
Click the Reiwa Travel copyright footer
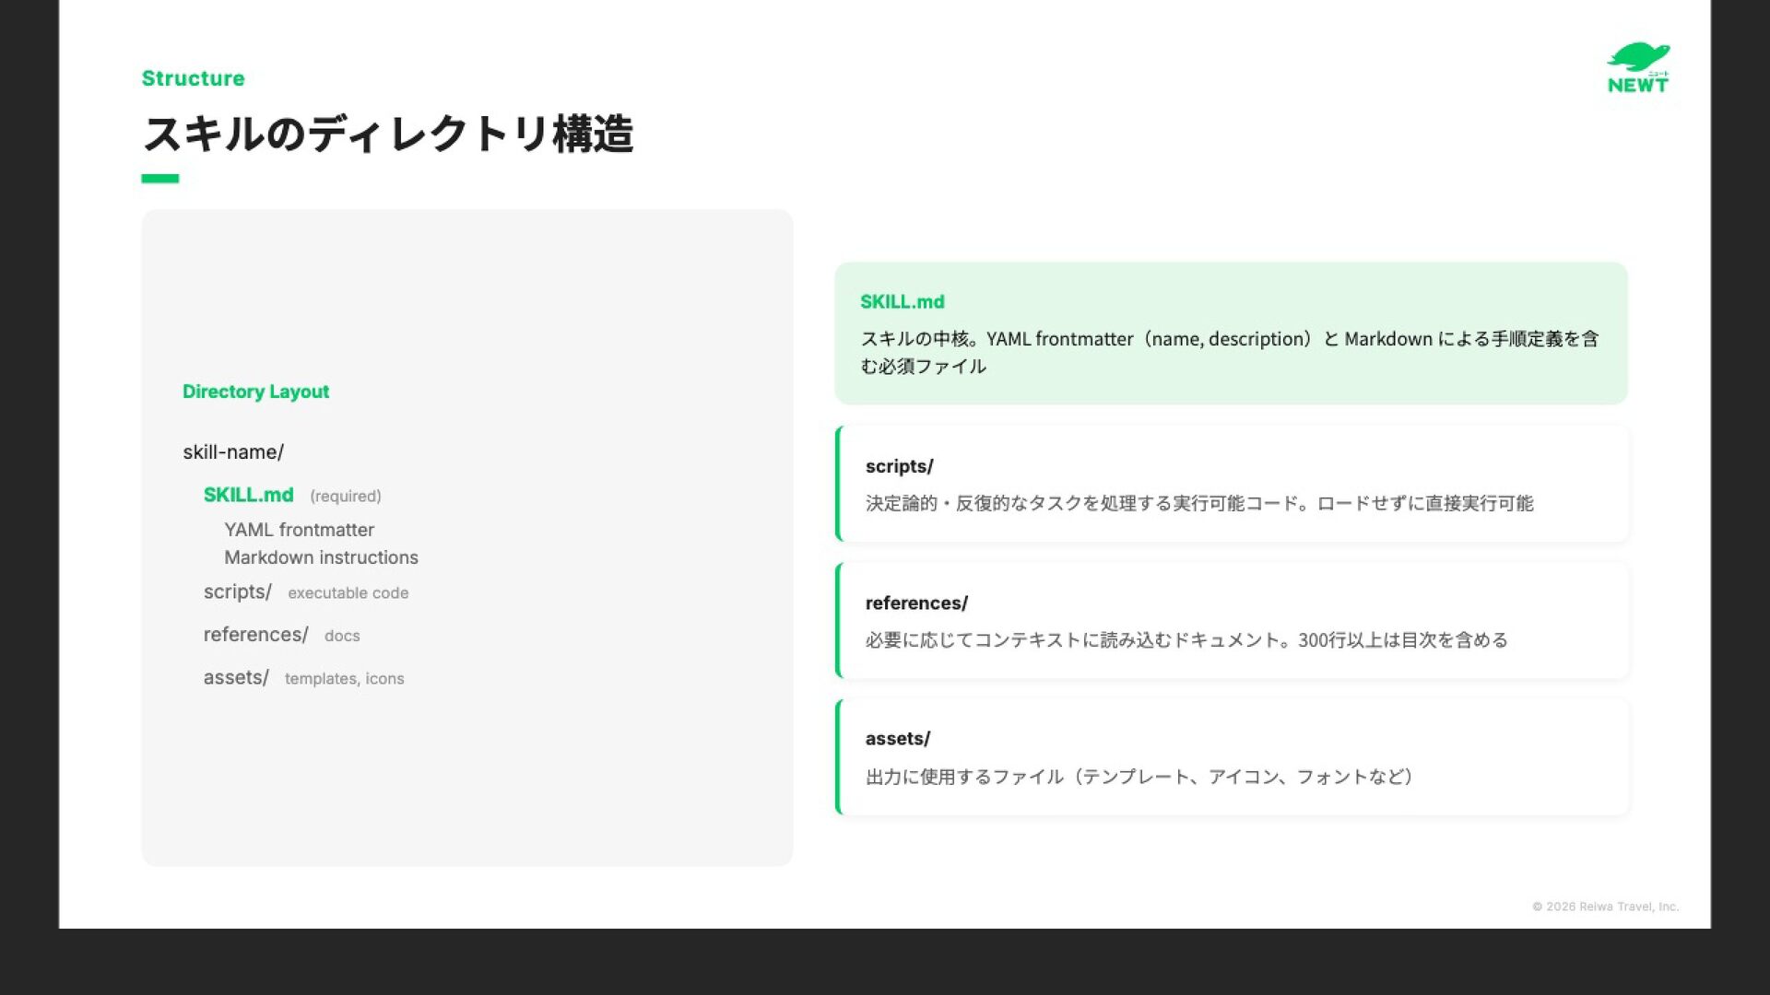[1605, 907]
